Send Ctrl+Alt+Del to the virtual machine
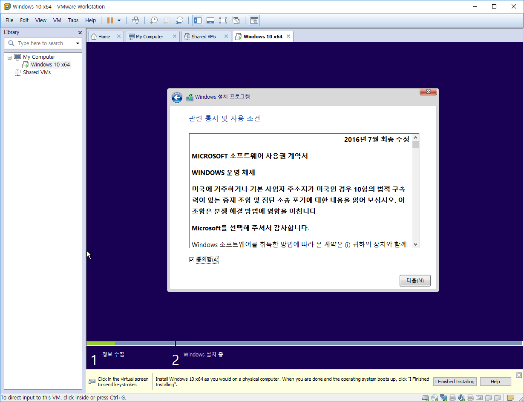 point(135,20)
